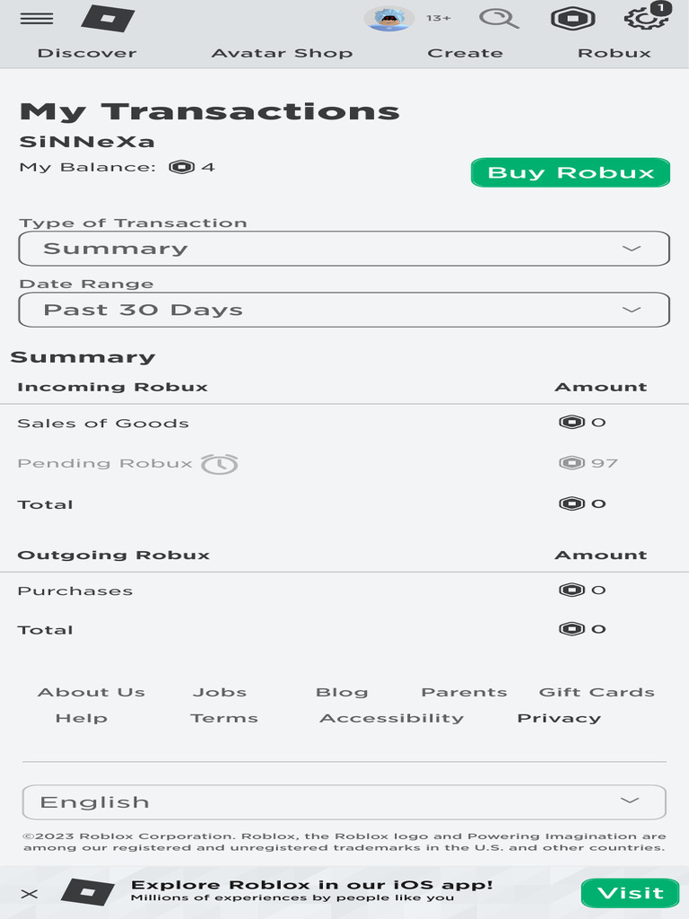Open the user avatar profile picture
This screenshot has height=919, width=689.
click(388, 18)
